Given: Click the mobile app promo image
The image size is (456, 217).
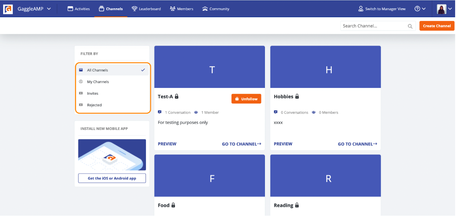Looking at the screenshot, I should [112, 155].
